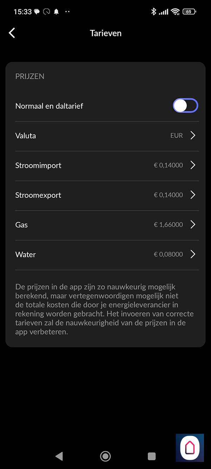The image size is (211, 469).
Task: Select the Stroomimport row label
Action: [x=38, y=165]
